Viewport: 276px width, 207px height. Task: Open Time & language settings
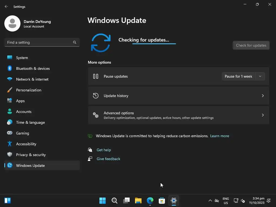click(42, 122)
